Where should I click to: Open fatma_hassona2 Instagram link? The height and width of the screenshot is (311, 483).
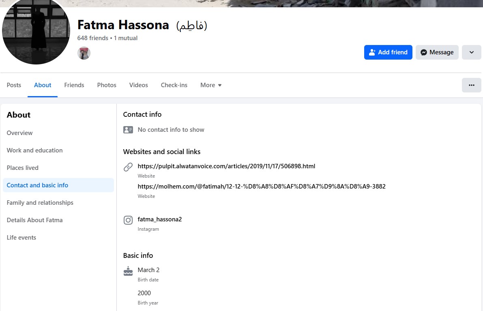pyautogui.click(x=159, y=219)
